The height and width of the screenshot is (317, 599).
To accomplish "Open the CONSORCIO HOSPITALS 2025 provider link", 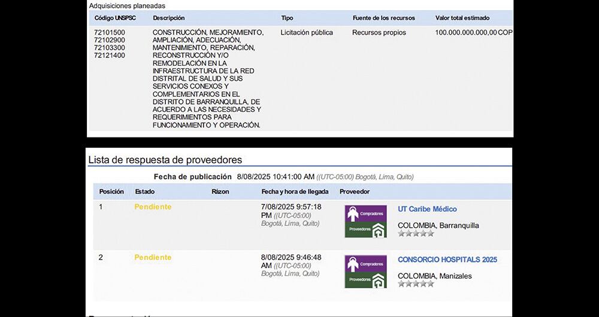I will click(x=447, y=260).
